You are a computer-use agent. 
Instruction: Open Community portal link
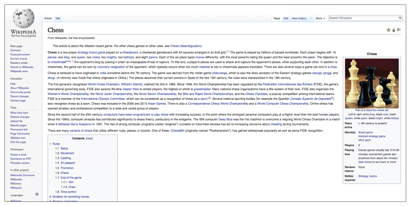[20, 92]
